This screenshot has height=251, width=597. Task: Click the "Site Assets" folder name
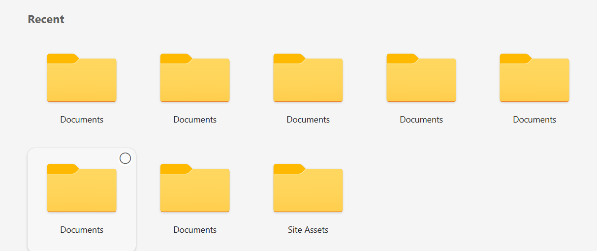click(308, 230)
